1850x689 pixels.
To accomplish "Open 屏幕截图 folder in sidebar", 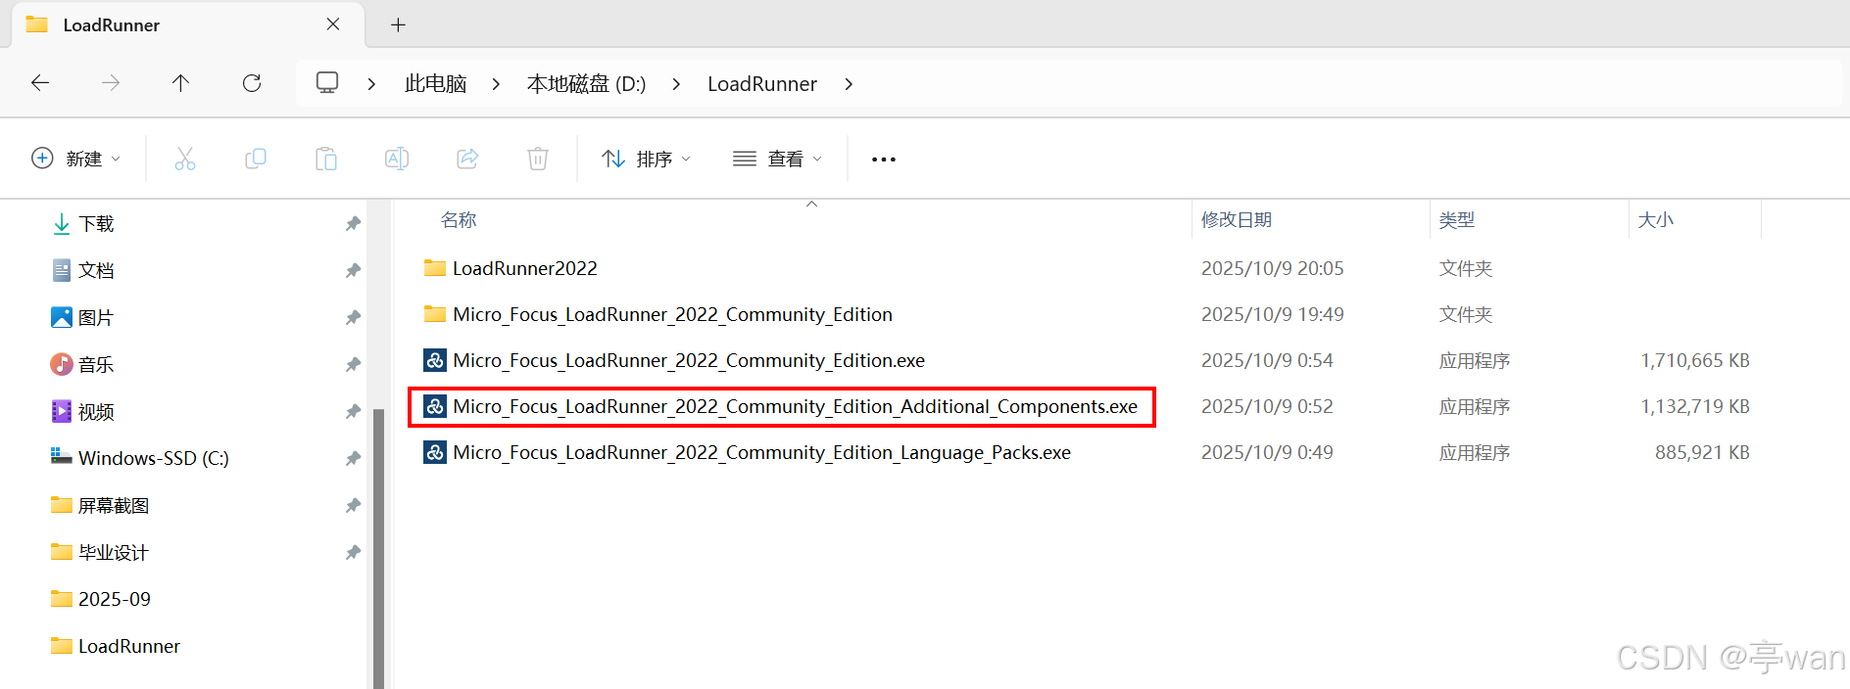I will pyautogui.click(x=99, y=506).
